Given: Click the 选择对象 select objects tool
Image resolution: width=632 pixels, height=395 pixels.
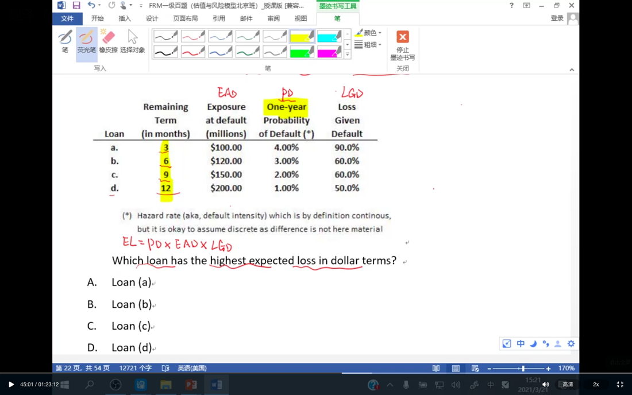Looking at the screenshot, I should pos(132,42).
